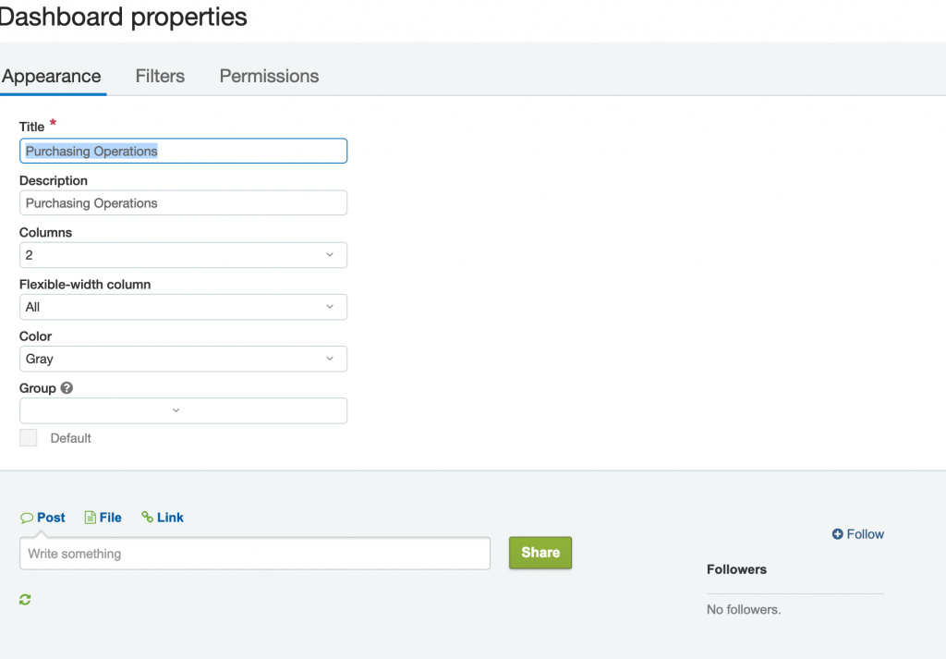946x659 pixels.
Task: Click the plus icon next to Follow
Action: pyautogui.click(x=837, y=534)
